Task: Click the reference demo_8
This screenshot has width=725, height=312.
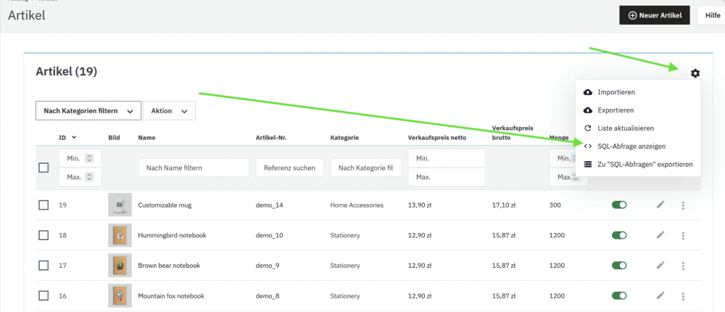Action: (268, 296)
